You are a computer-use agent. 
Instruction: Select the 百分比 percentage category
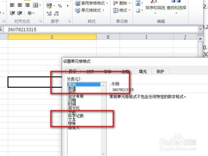click(x=84, y=108)
